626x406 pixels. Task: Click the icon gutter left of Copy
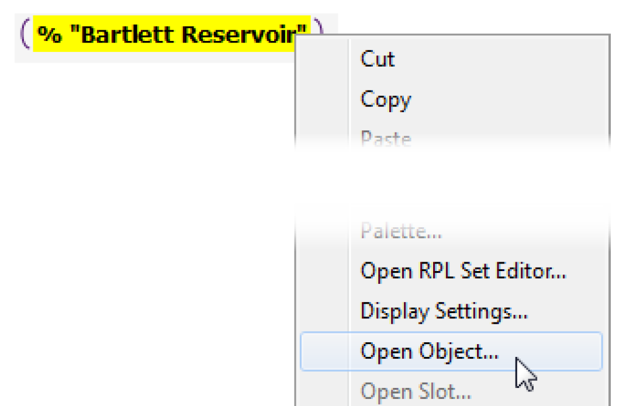323,99
